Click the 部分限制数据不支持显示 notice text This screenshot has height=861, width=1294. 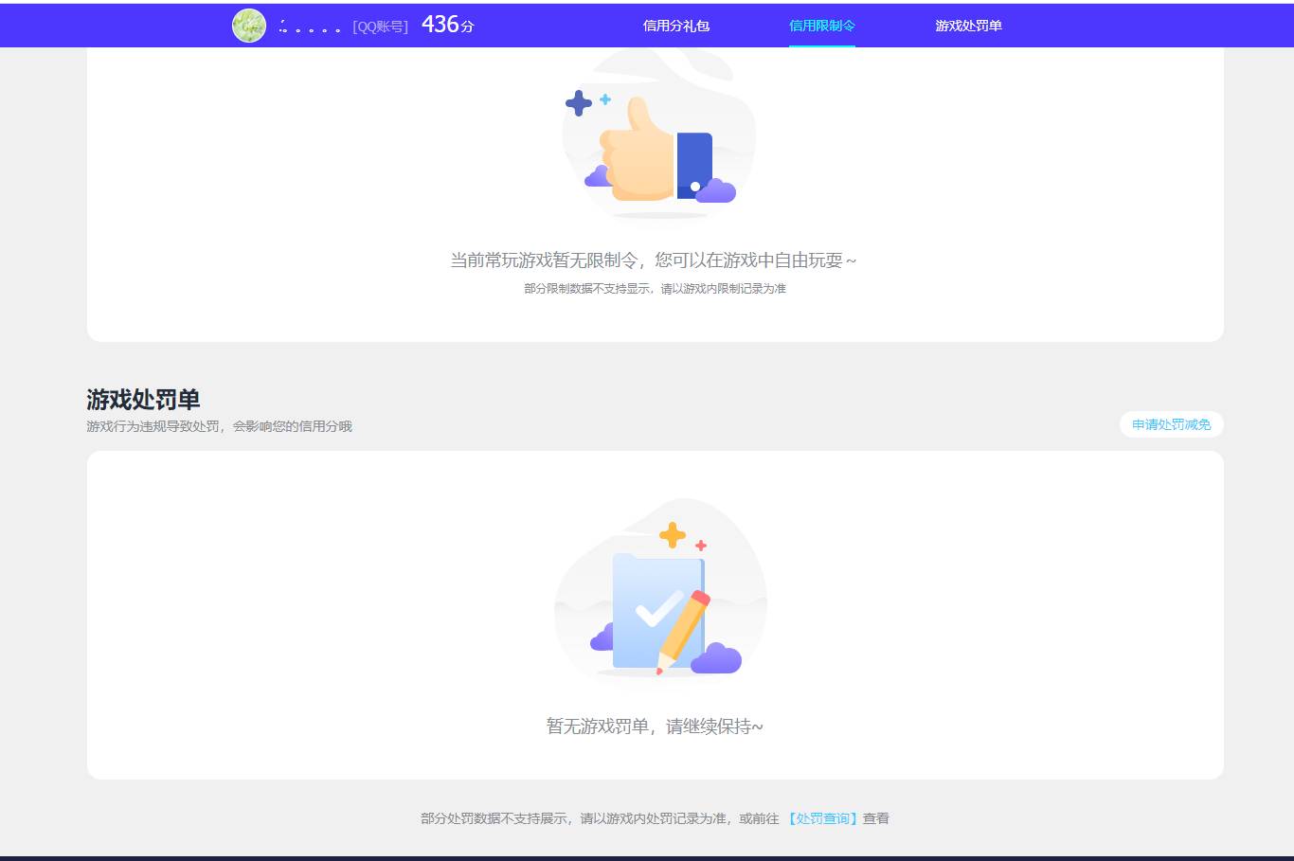[x=654, y=289]
